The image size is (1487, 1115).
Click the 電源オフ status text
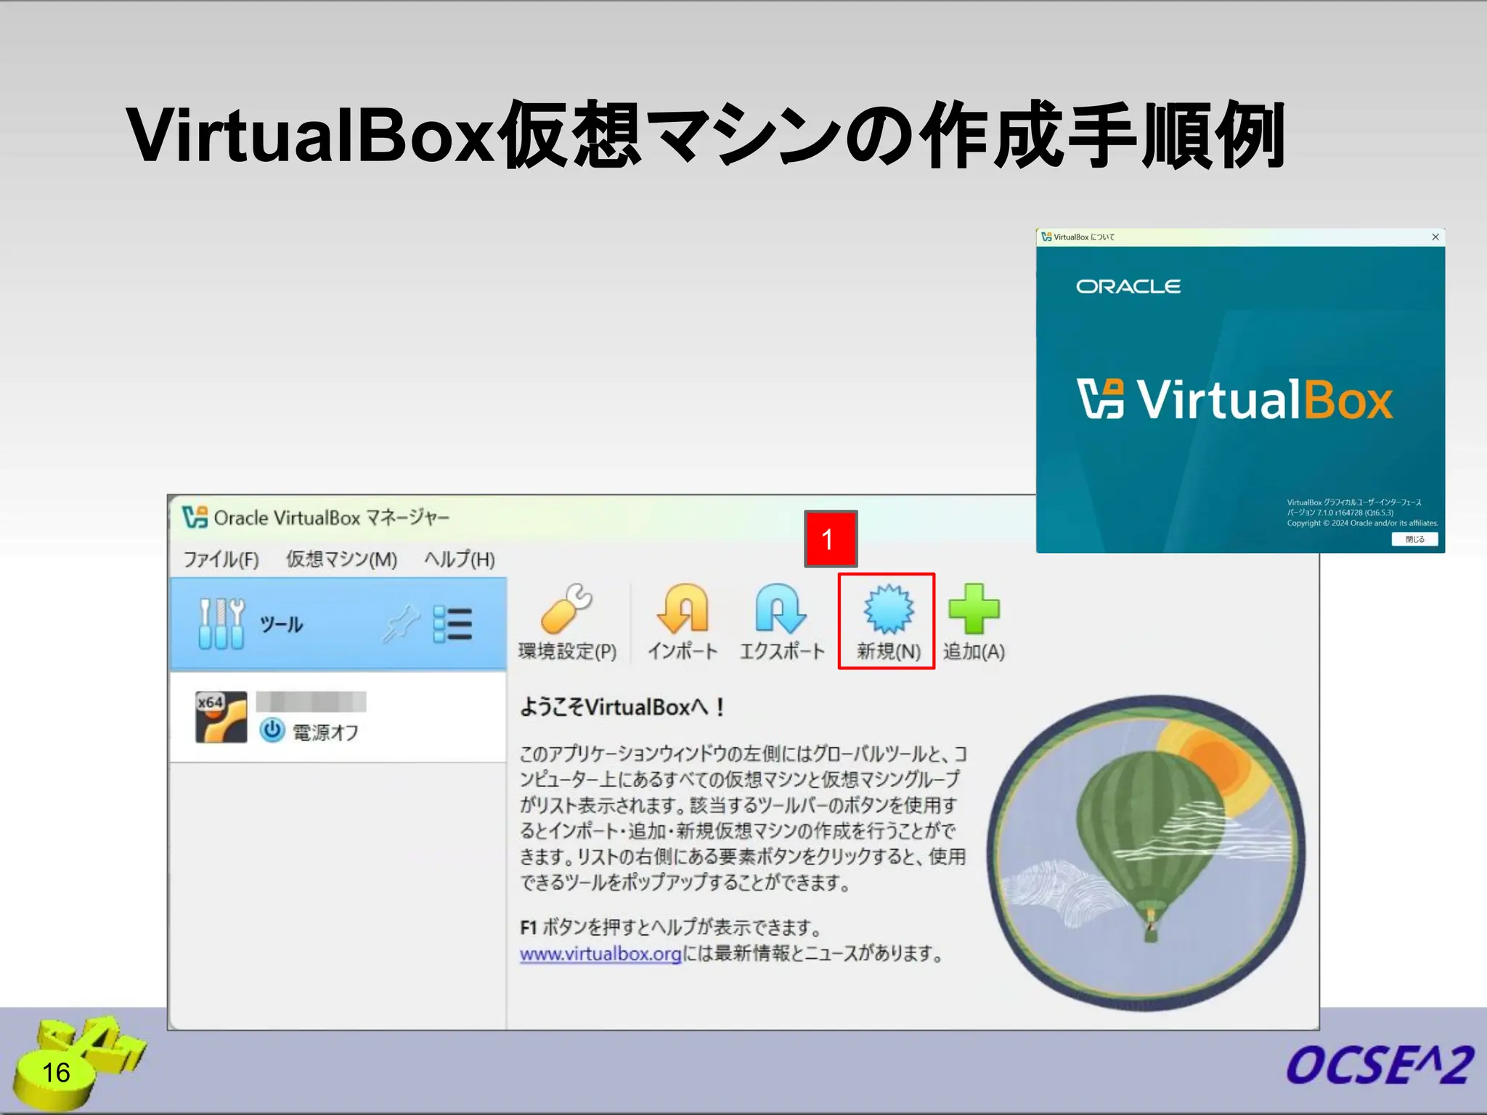(325, 732)
